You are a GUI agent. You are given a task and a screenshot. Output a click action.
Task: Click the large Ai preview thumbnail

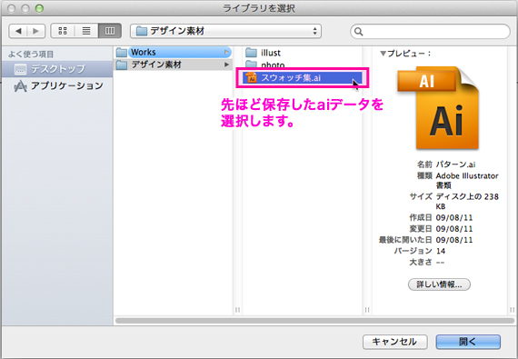pyautogui.click(x=438, y=108)
